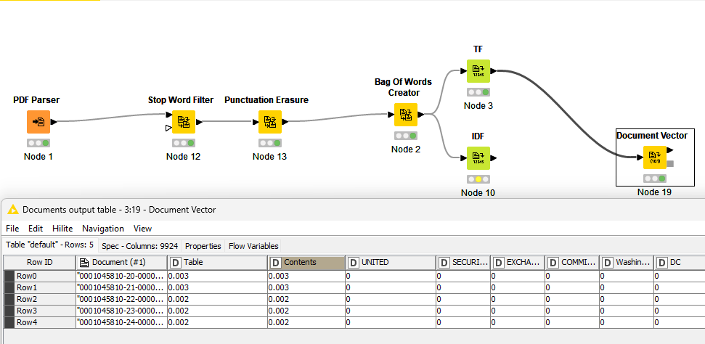Open the Navigation menu

click(103, 229)
